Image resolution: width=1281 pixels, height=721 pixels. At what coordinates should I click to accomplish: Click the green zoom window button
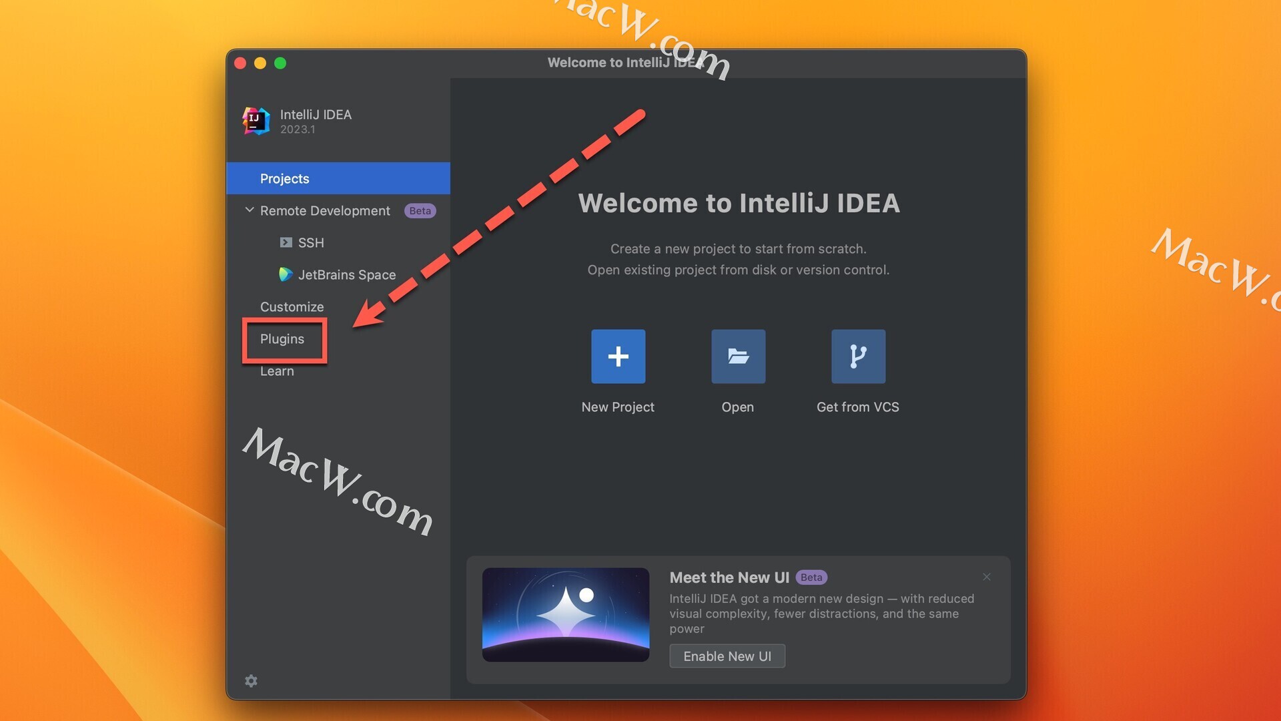point(280,63)
